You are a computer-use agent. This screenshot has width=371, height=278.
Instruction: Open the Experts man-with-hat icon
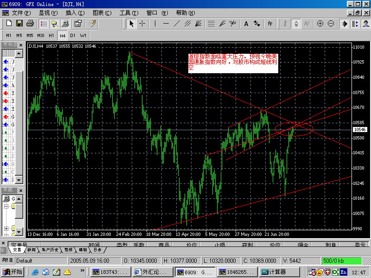tap(366, 24)
